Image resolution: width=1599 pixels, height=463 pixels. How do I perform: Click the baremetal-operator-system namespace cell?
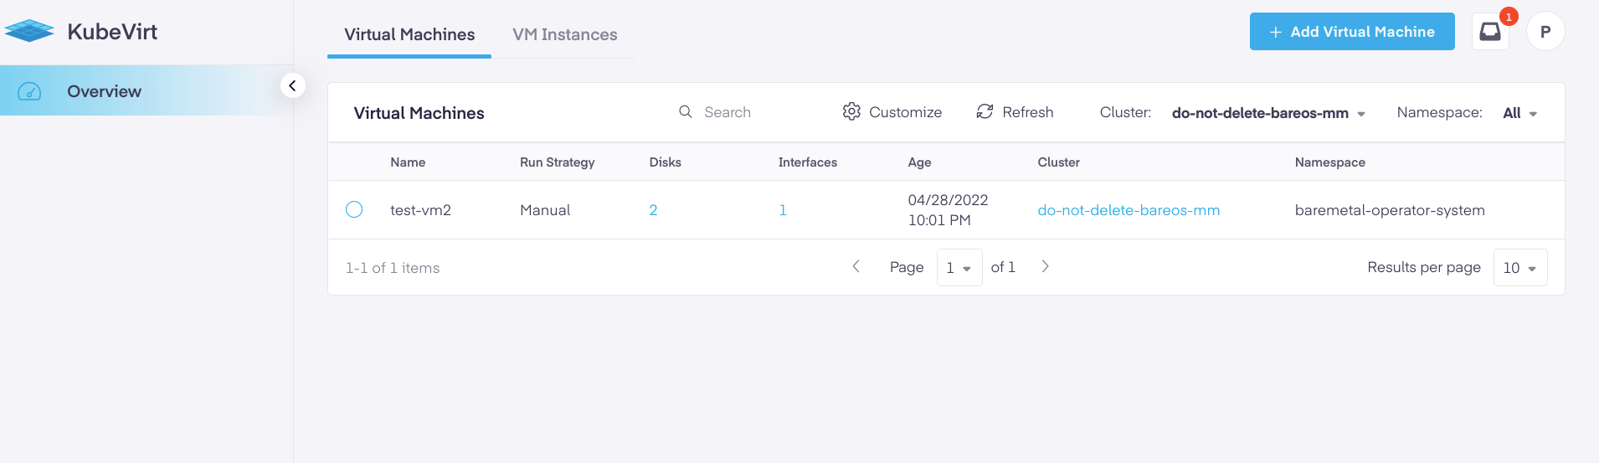[x=1390, y=210]
